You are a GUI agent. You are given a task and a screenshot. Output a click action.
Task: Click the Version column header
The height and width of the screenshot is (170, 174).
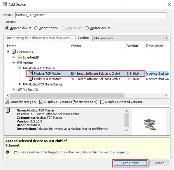click(x=133, y=46)
